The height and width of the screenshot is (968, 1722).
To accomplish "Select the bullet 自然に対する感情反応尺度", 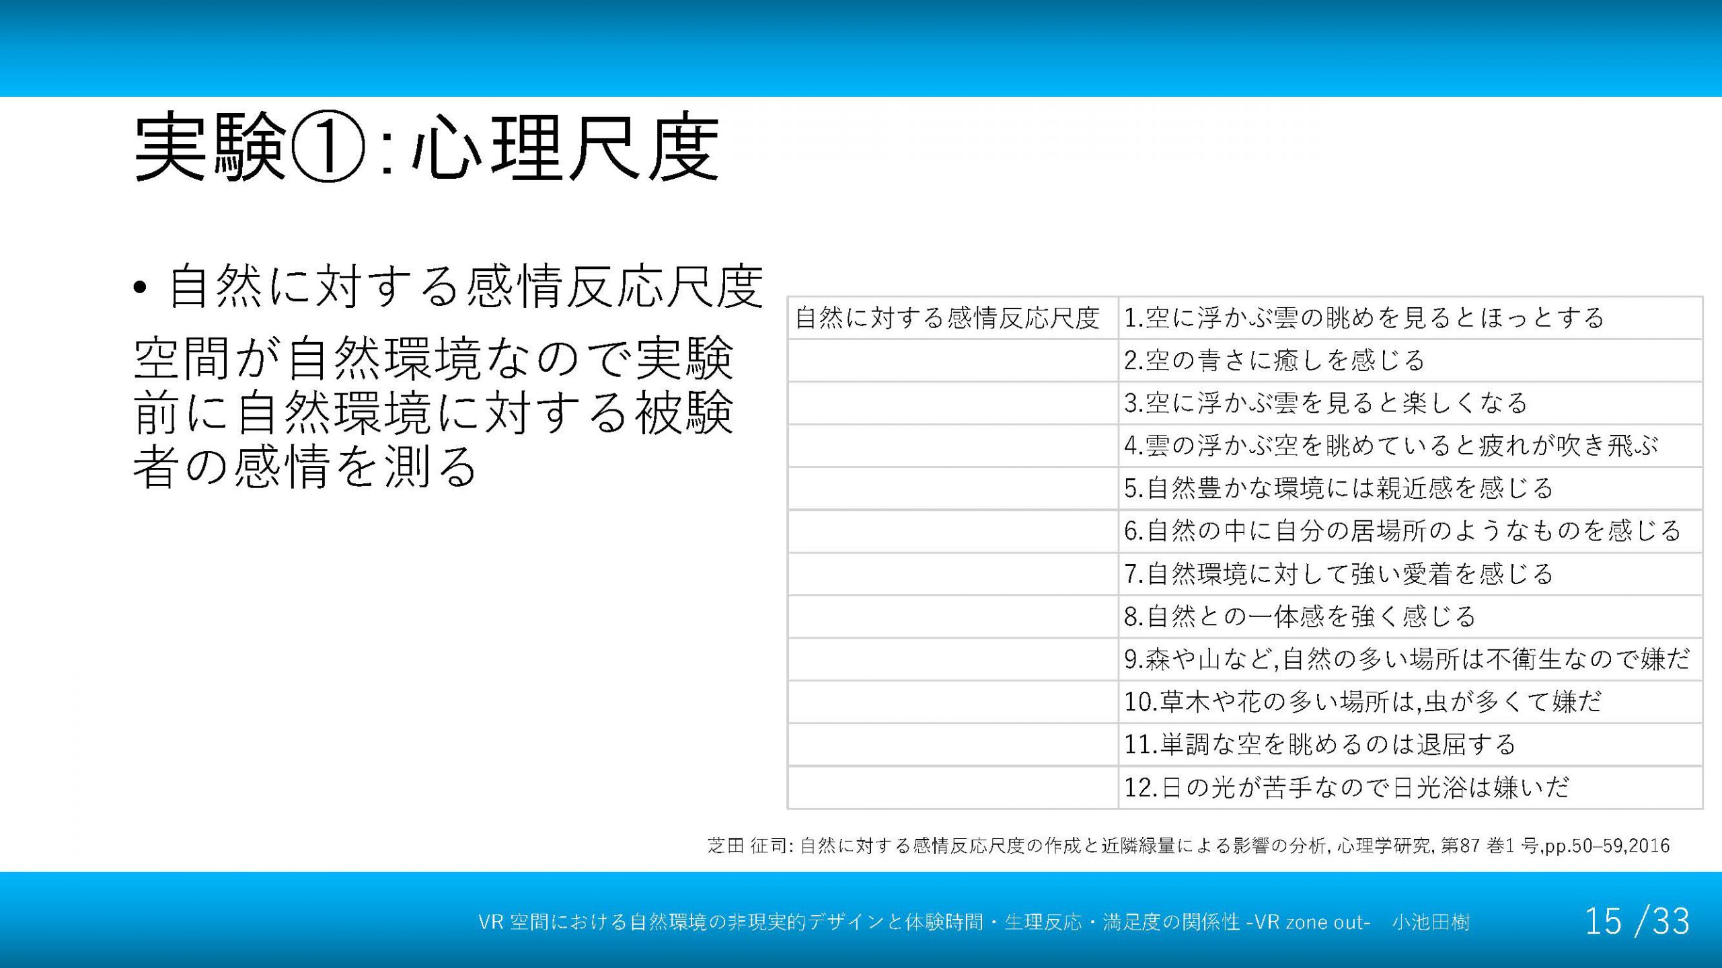I will point(465,286).
